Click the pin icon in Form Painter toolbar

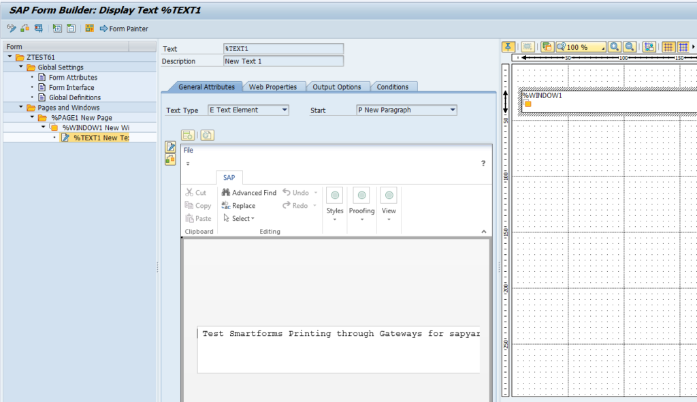(x=508, y=47)
